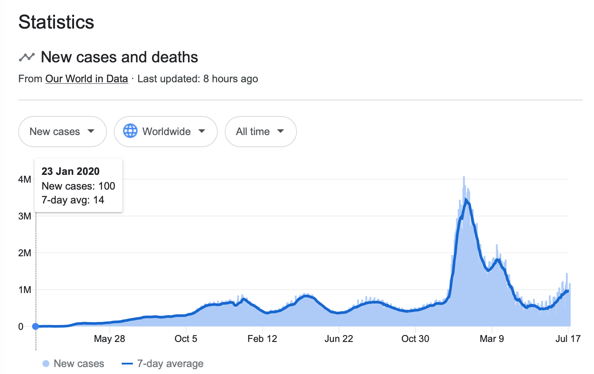This screenshot has height=374, width=594.
Task: Click the 2M y-axis label
Action: 25,253
